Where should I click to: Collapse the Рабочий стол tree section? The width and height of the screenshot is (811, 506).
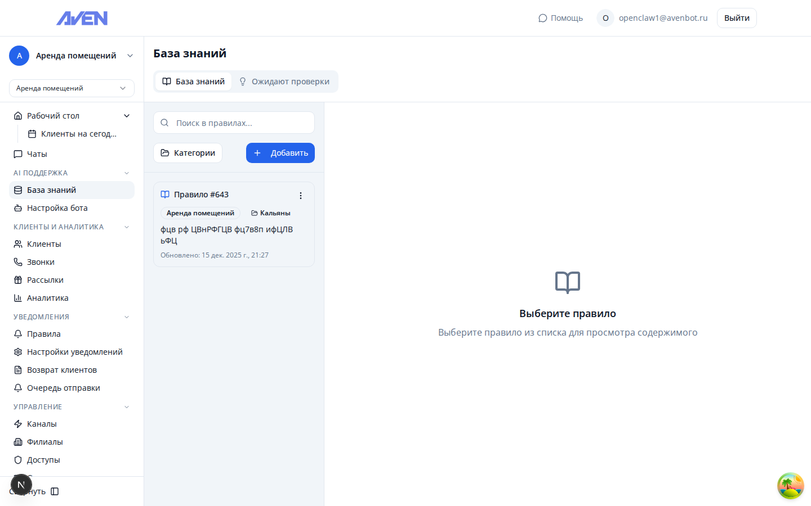pos(127,116)
